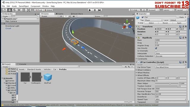Open Car Controller help icon
Screen dimensions: 190x107
(180, 62)
